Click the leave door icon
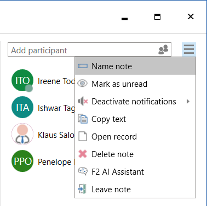 tap(82, 189)
